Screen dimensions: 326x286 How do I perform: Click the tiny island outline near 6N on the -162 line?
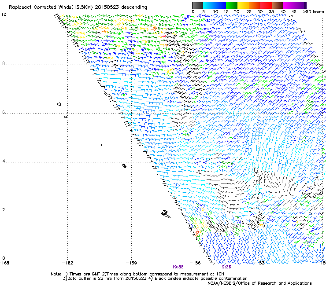(x=66, y=117)
